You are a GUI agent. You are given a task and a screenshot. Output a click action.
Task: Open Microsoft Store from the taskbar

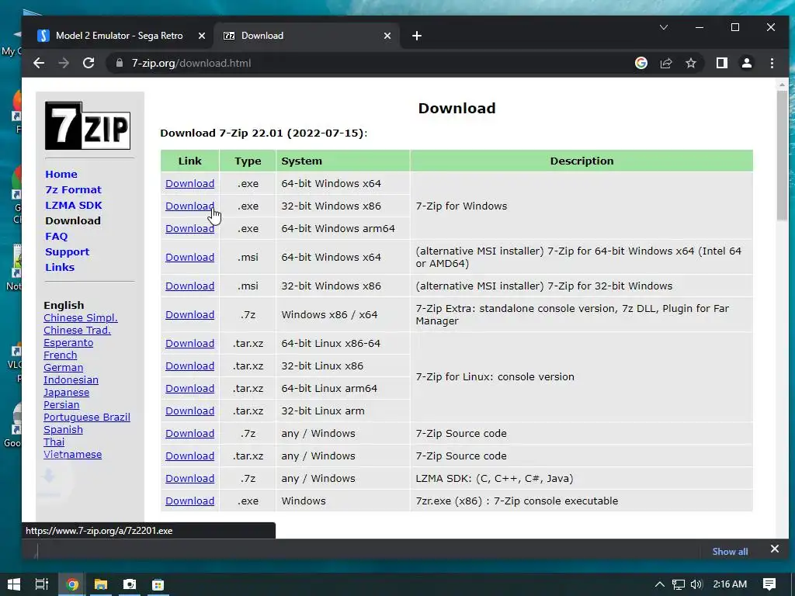[158, 584]
